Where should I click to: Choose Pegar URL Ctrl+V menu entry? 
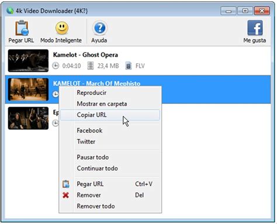click(x=110, y=184)
